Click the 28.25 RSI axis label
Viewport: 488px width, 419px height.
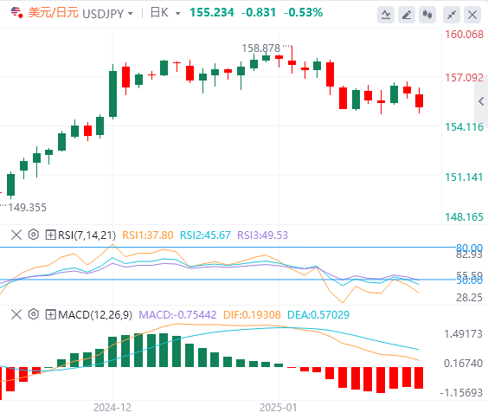click(469, 298)
